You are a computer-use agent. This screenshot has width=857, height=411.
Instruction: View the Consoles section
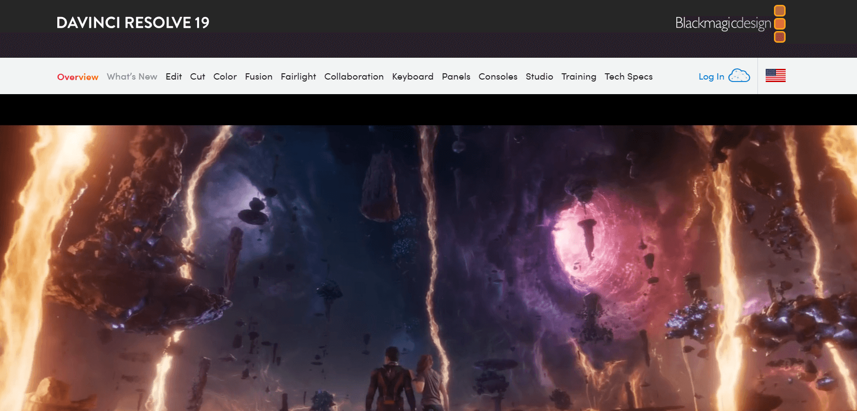(498, 77)
